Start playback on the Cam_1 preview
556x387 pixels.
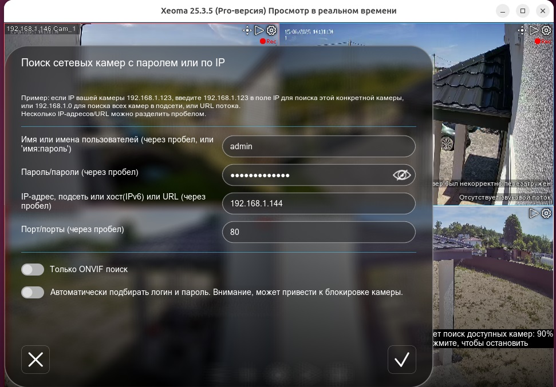click(259, 30)
